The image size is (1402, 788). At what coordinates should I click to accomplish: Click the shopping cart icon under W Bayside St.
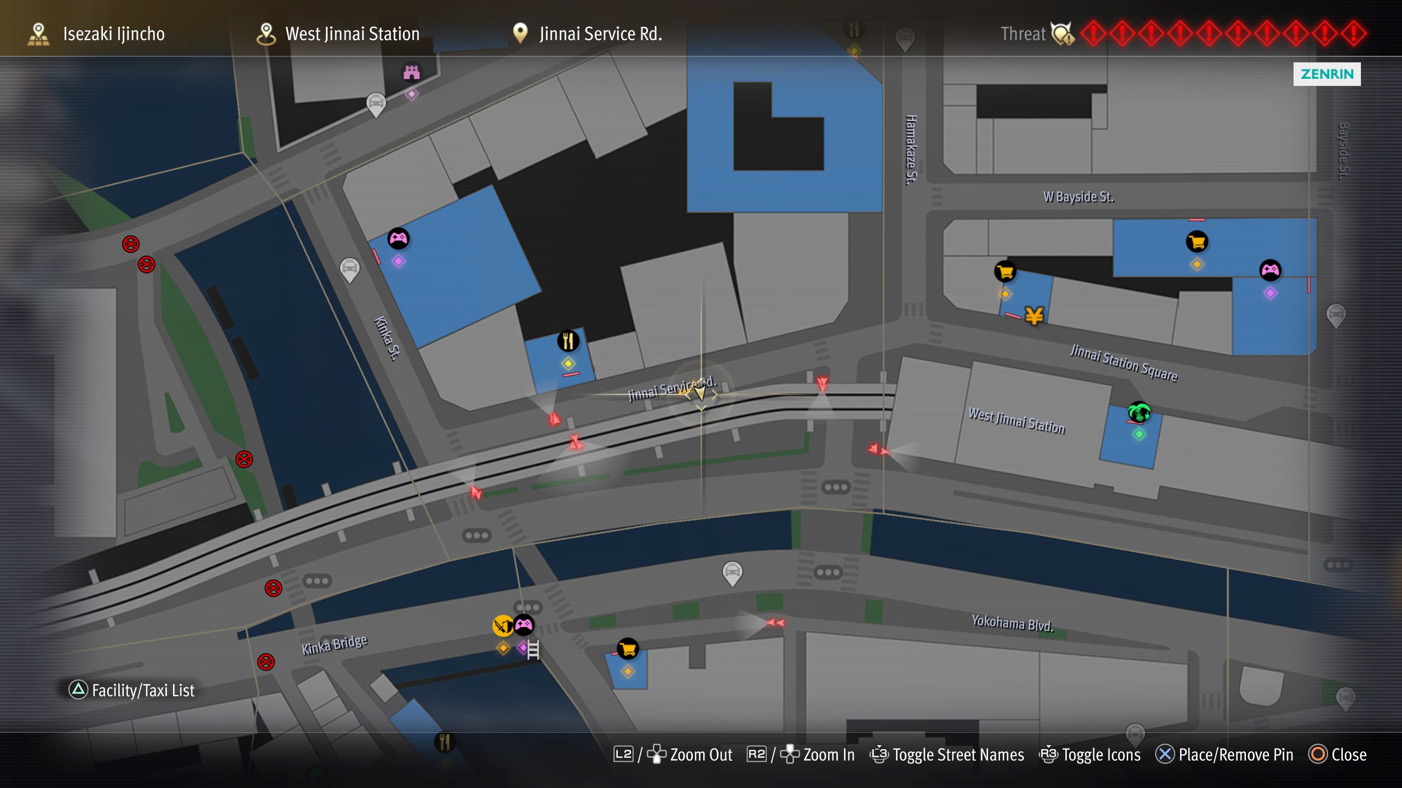click(x=1197, y=241)
